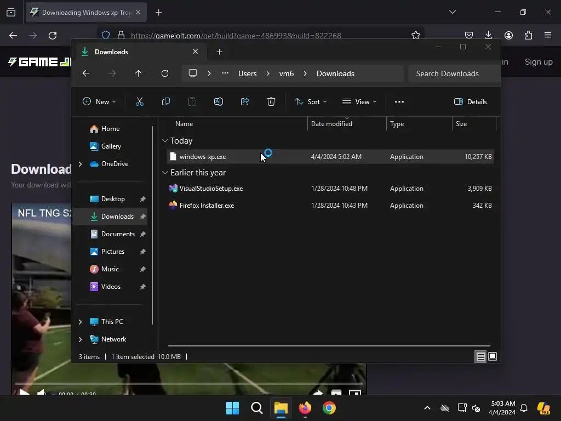
Task: Open the View dropdown
Action: pos(359,101)
